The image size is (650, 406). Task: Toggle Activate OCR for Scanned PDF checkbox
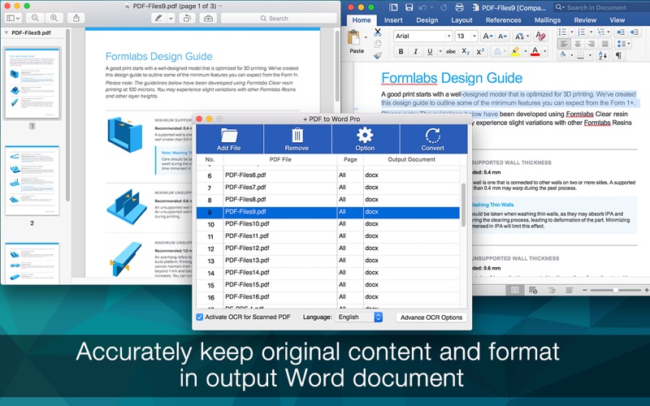pyautogui.click(x=199, y=317)
